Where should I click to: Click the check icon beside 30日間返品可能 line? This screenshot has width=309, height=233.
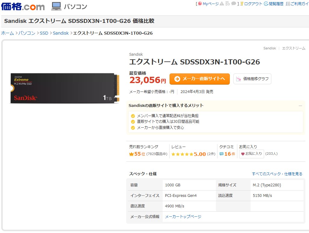pos(133,122)
